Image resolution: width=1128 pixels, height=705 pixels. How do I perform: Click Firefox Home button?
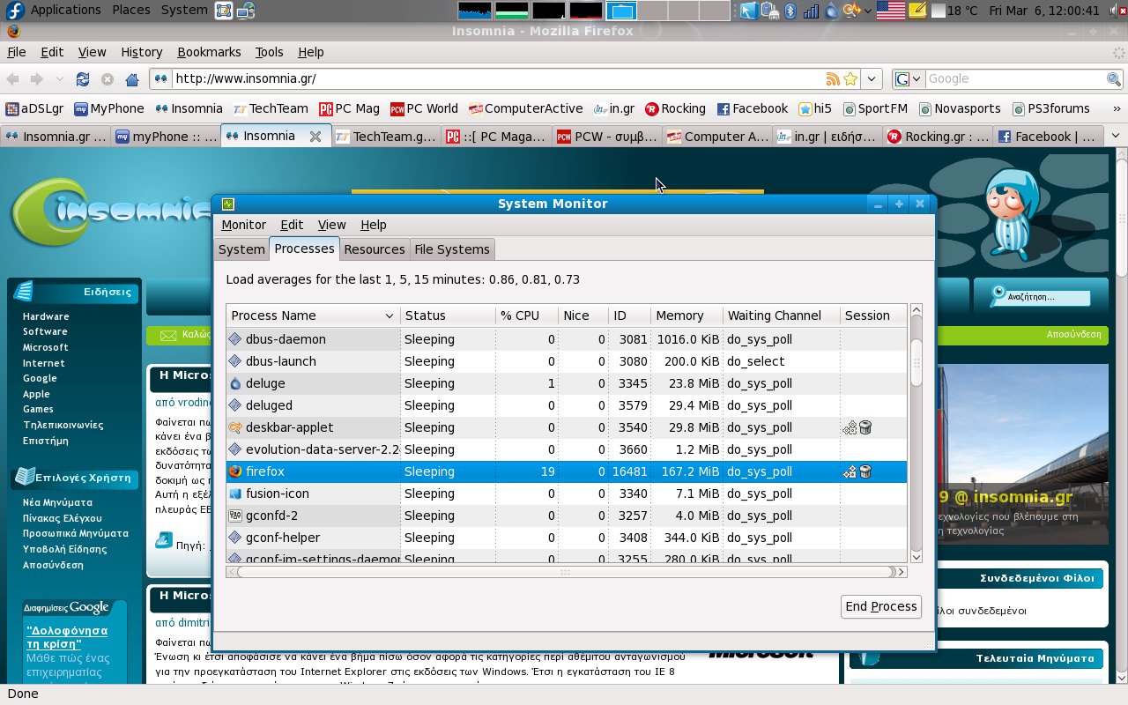point(132,78)
